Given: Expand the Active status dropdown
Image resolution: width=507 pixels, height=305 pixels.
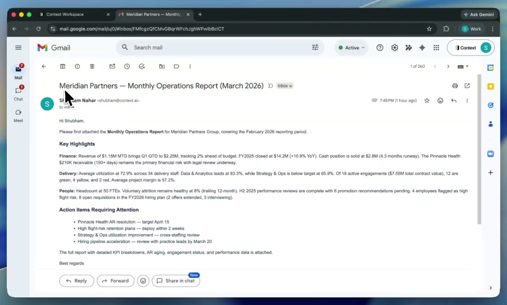Looking at the screenshot, I should pyautogui.click(x=351, y=47).
